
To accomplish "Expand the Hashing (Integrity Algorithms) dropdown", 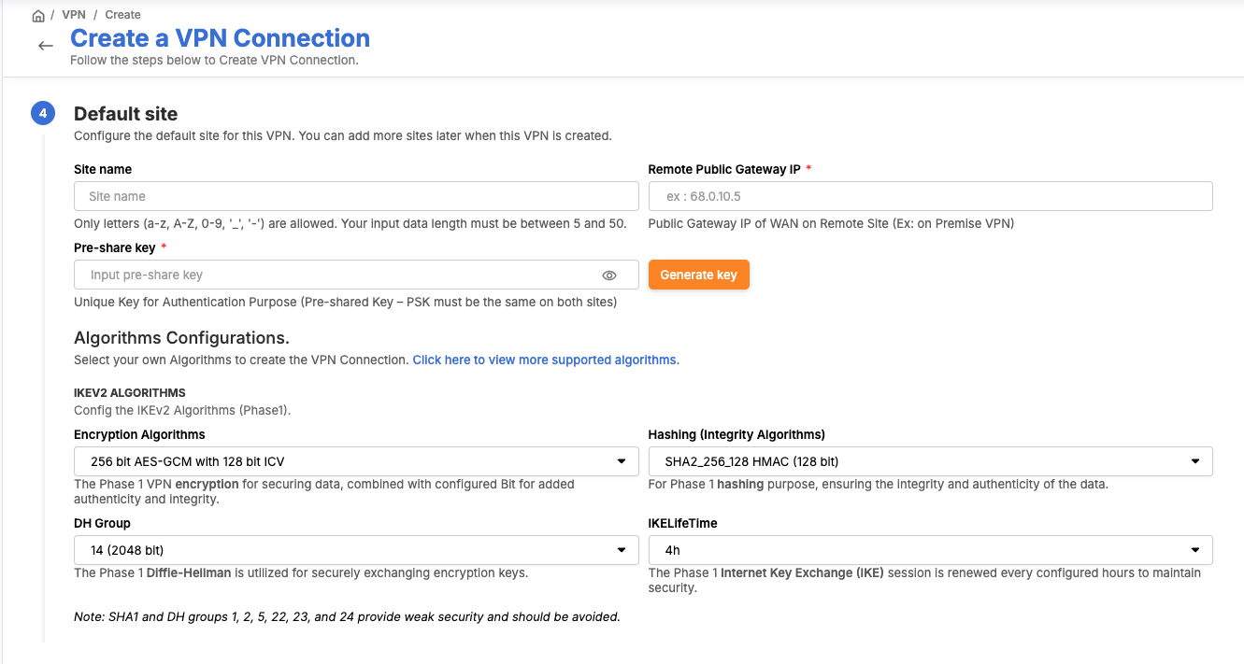I will (x=930, y=461).
